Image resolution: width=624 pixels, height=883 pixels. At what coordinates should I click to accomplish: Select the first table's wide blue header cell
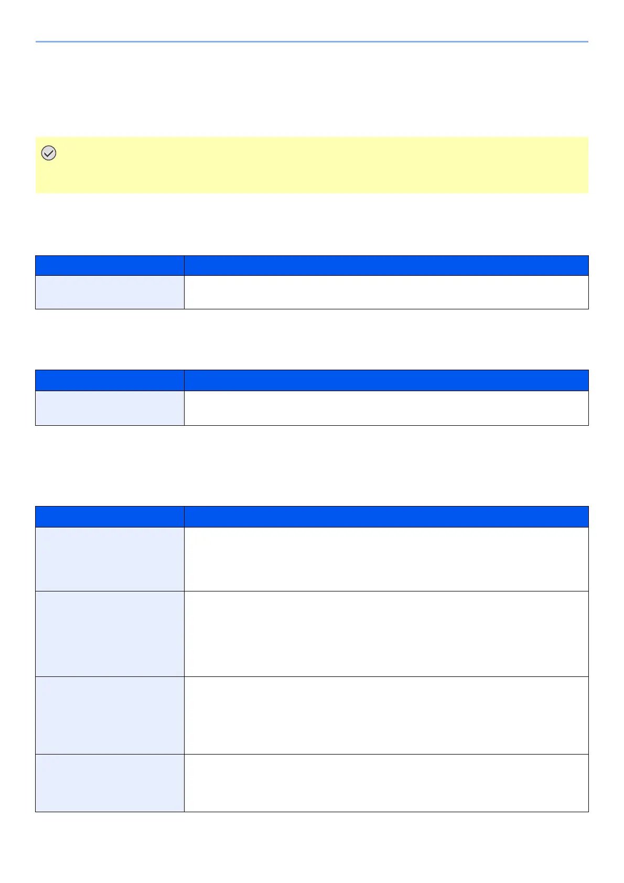[x=386, y=265]
